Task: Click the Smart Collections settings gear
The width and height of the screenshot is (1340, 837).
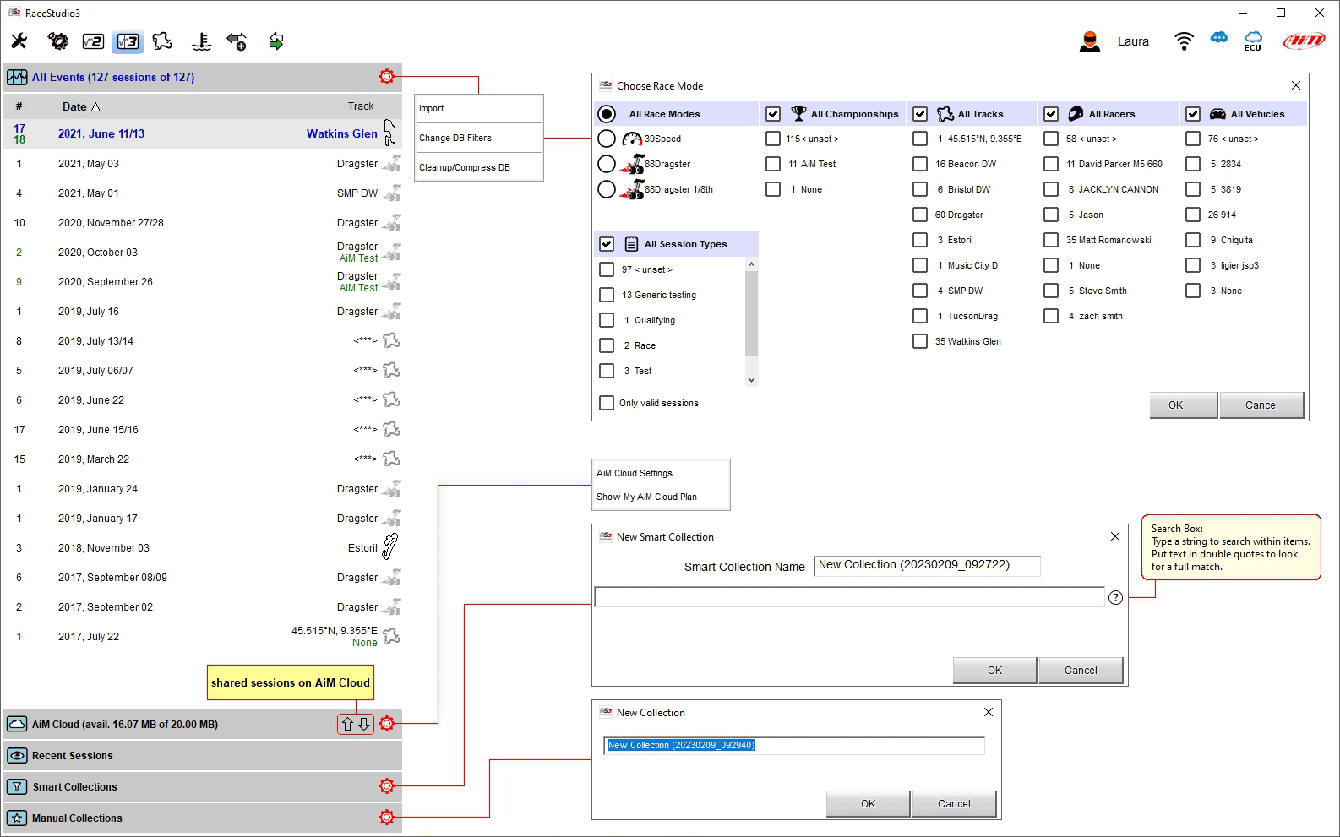Action: pos(387,786)
